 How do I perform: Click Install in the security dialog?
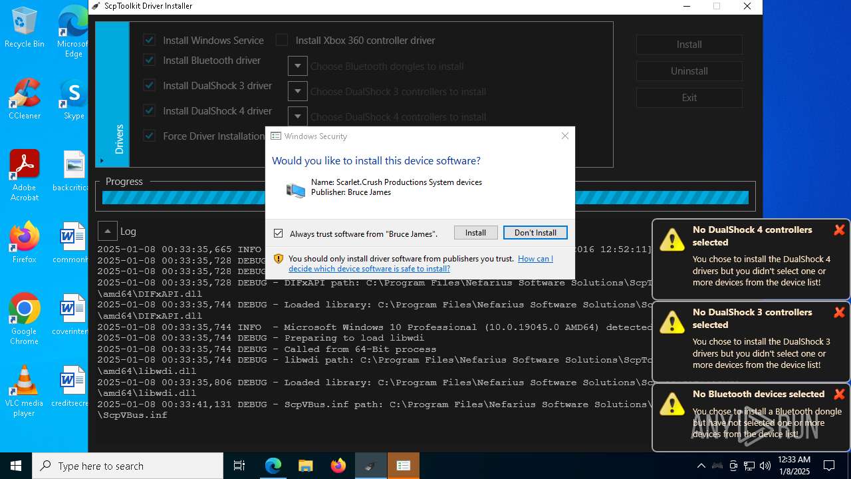click(x=475, y=233)
